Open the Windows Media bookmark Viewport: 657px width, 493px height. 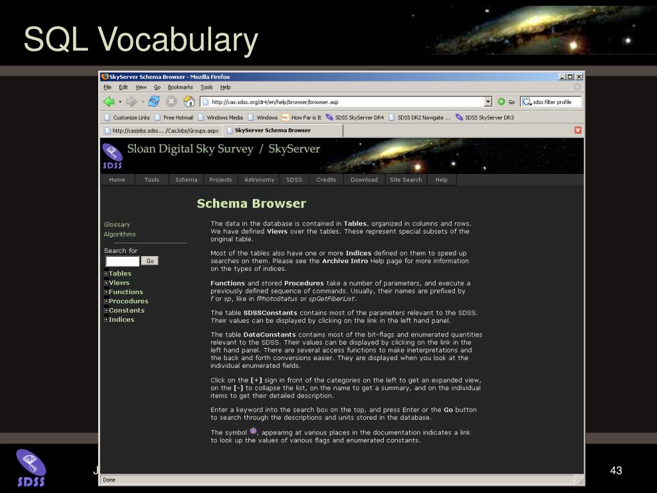[x=221, y=117]
